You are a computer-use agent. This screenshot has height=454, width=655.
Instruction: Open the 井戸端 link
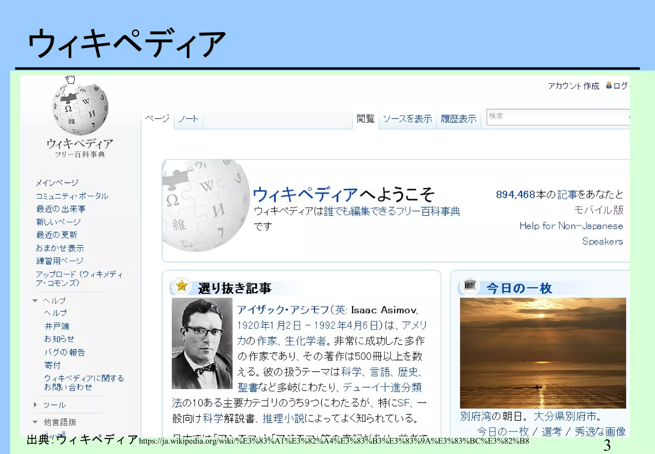[x=57, y=326]
